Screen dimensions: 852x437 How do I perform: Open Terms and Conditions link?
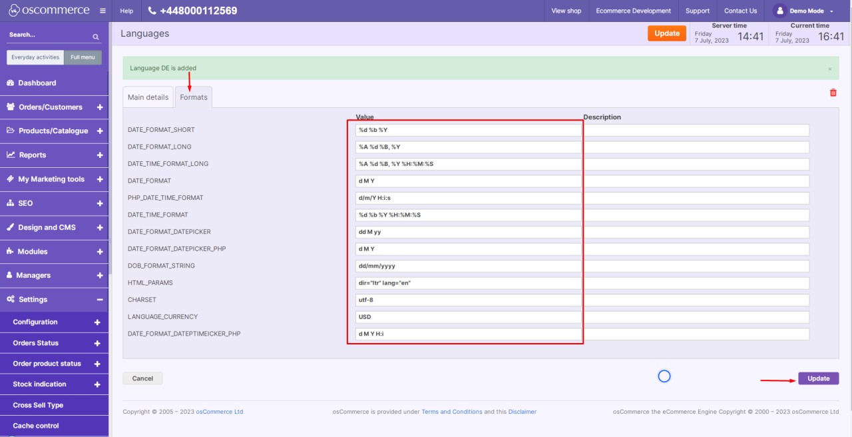(x=452, y=412)
